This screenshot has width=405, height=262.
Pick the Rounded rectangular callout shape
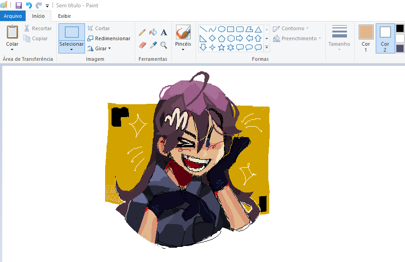[x=240, y=47]
